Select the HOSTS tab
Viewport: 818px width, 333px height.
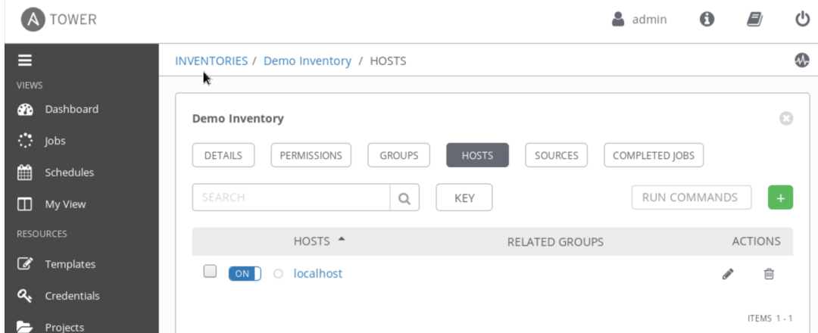click(x=477, y=155)
